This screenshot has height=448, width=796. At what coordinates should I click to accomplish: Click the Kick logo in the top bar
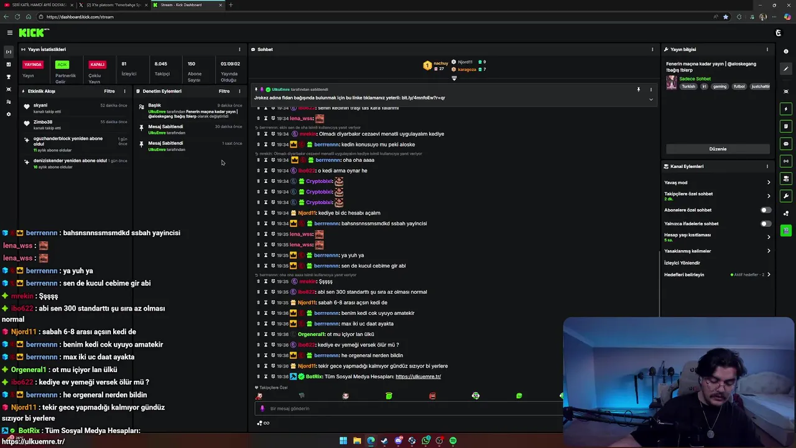pos(34,32)
